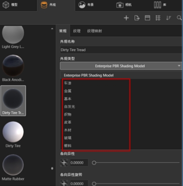
Task: Click the 外观名称 field with Dirty Tire Tread
Action: coord(121,50)
